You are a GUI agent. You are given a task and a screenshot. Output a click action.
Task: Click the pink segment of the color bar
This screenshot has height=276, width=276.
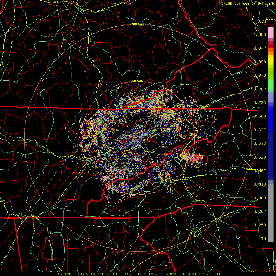click(271, 33)
